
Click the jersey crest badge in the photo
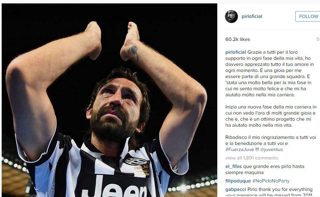tap(136, 161)
